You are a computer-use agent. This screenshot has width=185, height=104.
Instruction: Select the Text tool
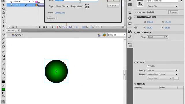point(3,26)
